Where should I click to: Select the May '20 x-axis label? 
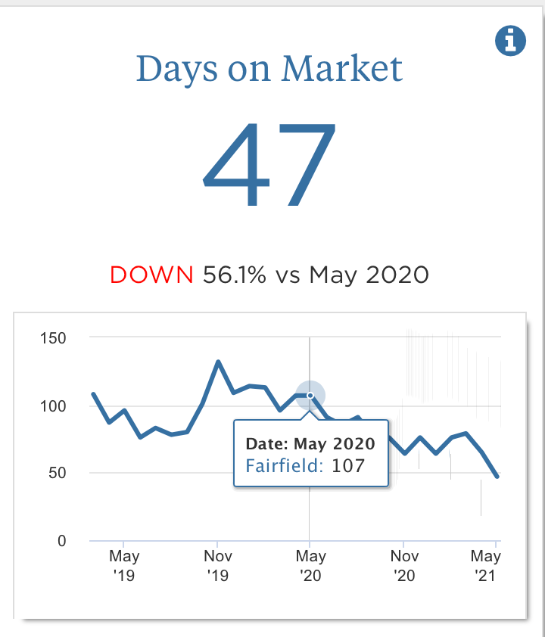(x=310, y=566)
